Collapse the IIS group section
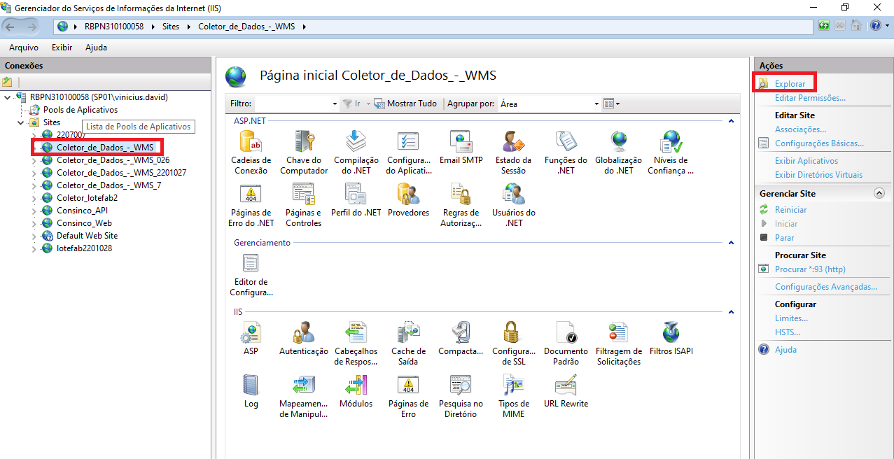Image resolution: width=894 pixels, height=459 pixels. coord(731,312)
